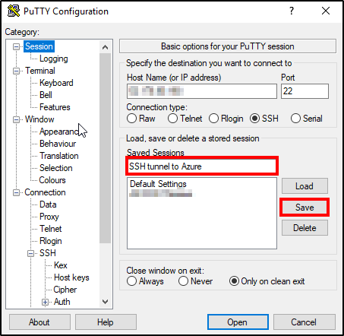Click the PuTTY icon in title bar

(14, 11)
